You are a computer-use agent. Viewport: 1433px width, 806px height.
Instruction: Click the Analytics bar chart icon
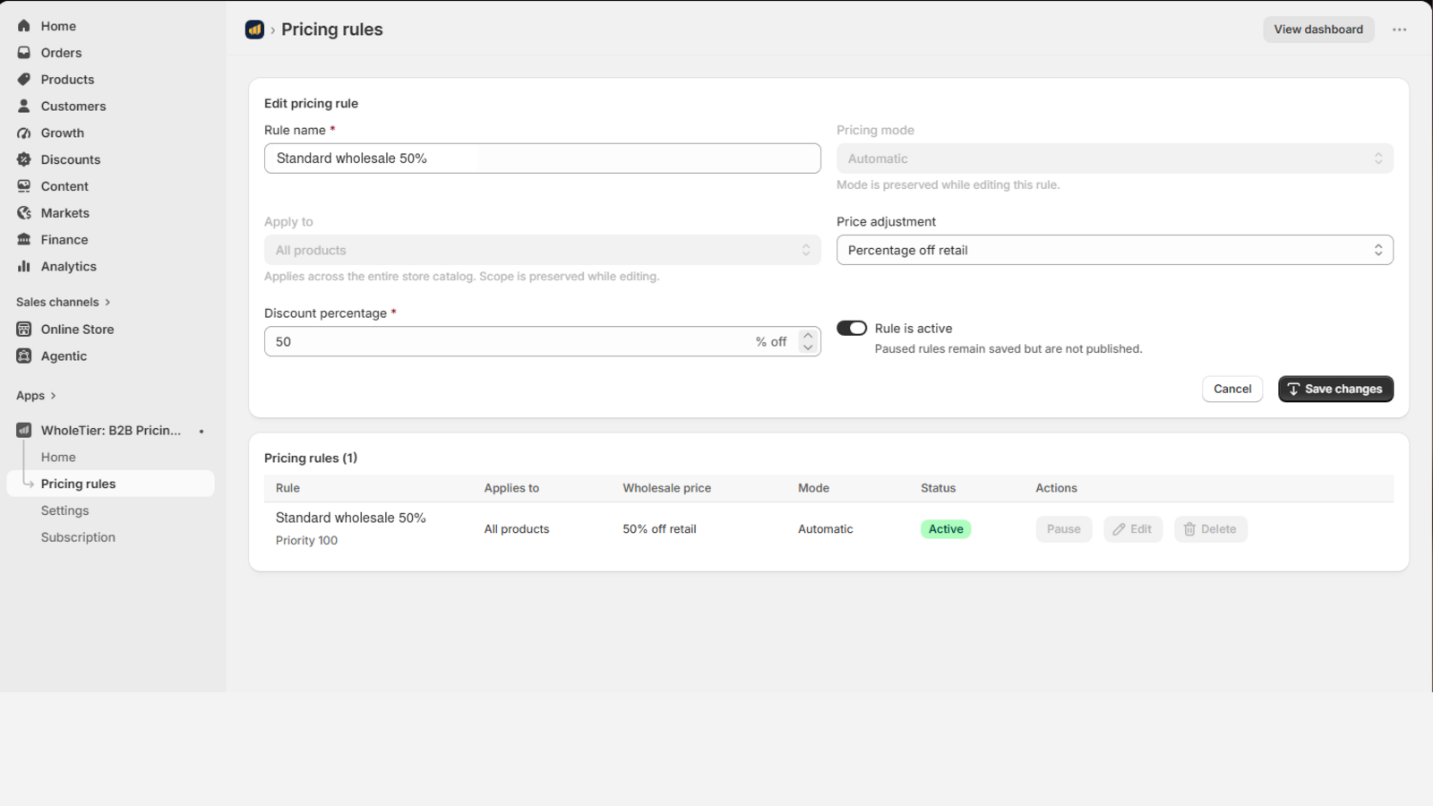pyautogui.click(x=24, y=266)
